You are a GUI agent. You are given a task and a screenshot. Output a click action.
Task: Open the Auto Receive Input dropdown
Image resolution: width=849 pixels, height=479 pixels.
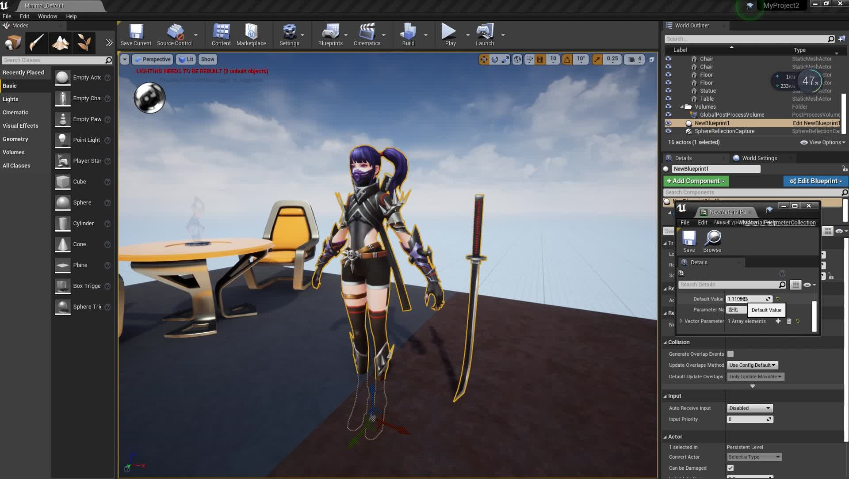(x=750, y=408)
